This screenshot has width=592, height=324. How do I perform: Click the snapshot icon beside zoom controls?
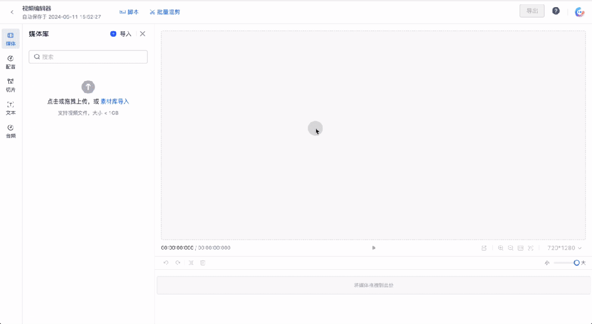[484, 248]
